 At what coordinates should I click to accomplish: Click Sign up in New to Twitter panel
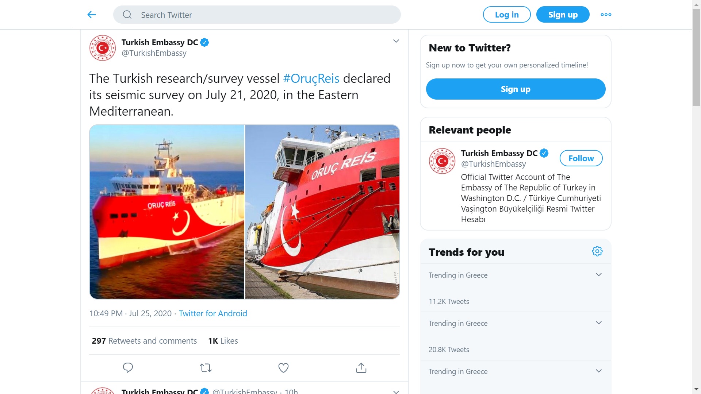point(516,89)
